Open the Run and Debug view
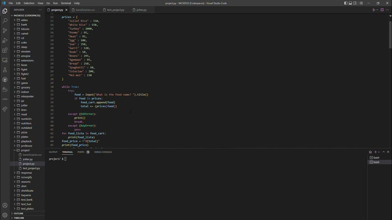Image resolution: width=392 pixels, height=220 pixels. (x=5, y=40)
